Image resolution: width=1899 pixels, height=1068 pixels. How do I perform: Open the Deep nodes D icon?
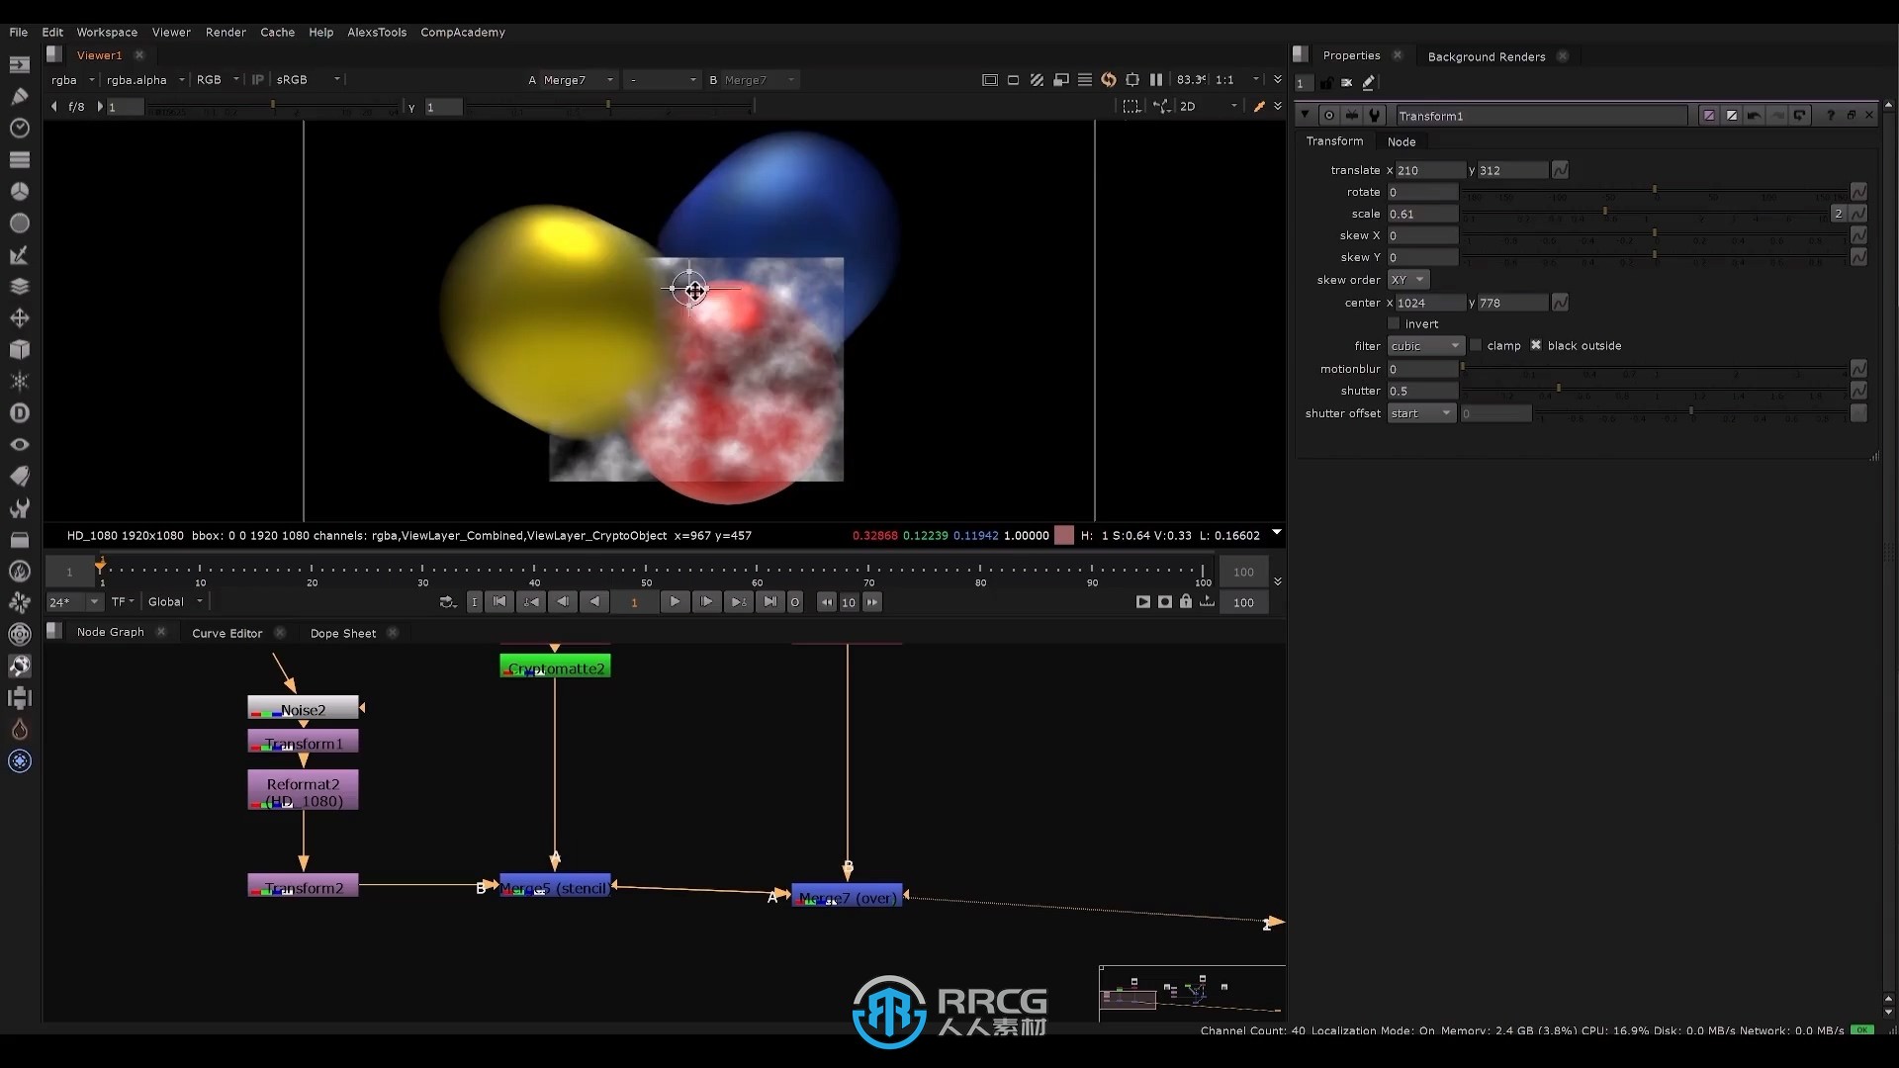pyautogui.click(x=20, y=413)
